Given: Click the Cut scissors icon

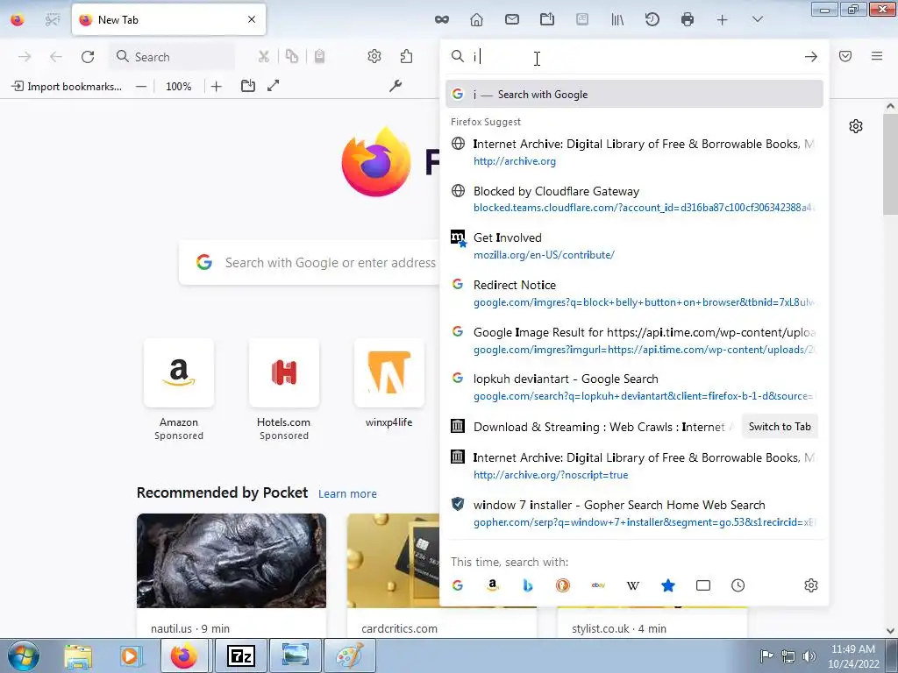Looking at the screenshot, I should [263, 57].
